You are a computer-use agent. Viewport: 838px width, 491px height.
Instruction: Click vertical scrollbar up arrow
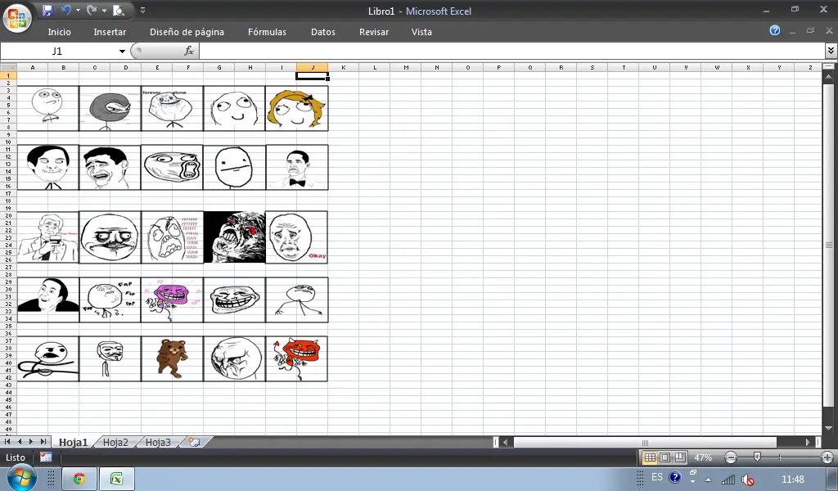(829, 76)
